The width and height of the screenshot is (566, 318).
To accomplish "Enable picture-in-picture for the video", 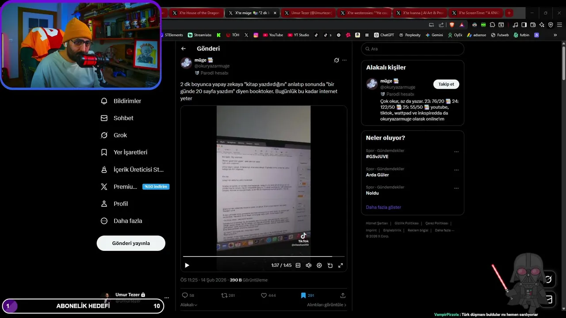I will point(330,265).
